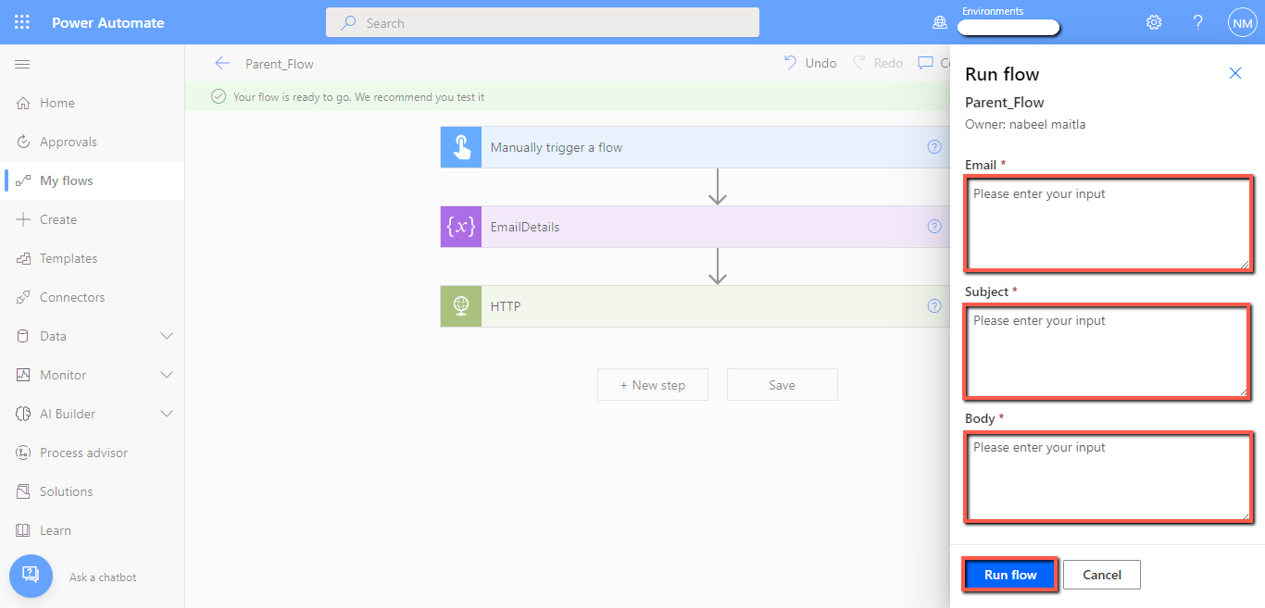Select the EmailDetails action card
The image size is (1265, 608).
[x=695, y=227]
